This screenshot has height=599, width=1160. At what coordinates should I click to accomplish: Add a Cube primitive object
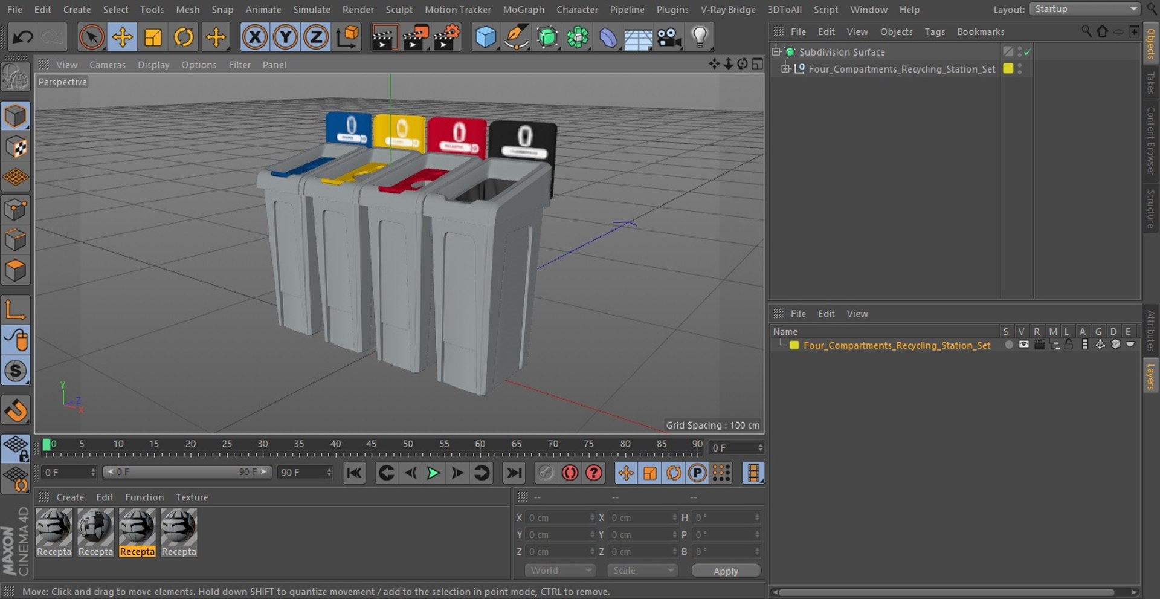click(x=486, y=37)
